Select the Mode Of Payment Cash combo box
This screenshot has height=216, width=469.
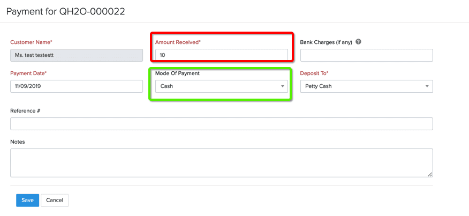[222, 86]
